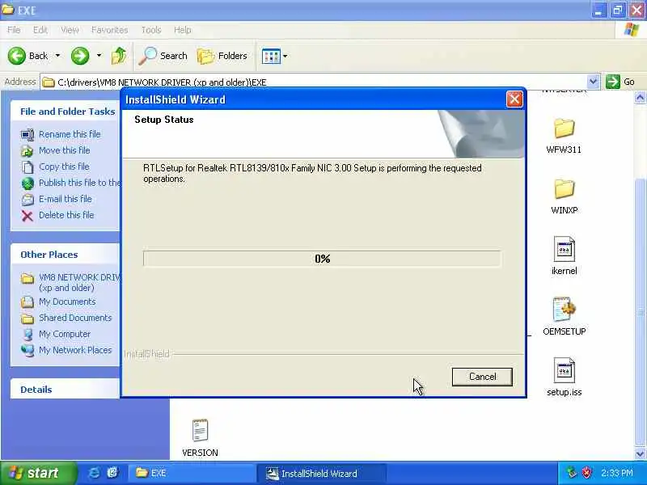This screenshot has height=485, width=647.
Task: Open My Computer link
Action: (x=65, y=334)
